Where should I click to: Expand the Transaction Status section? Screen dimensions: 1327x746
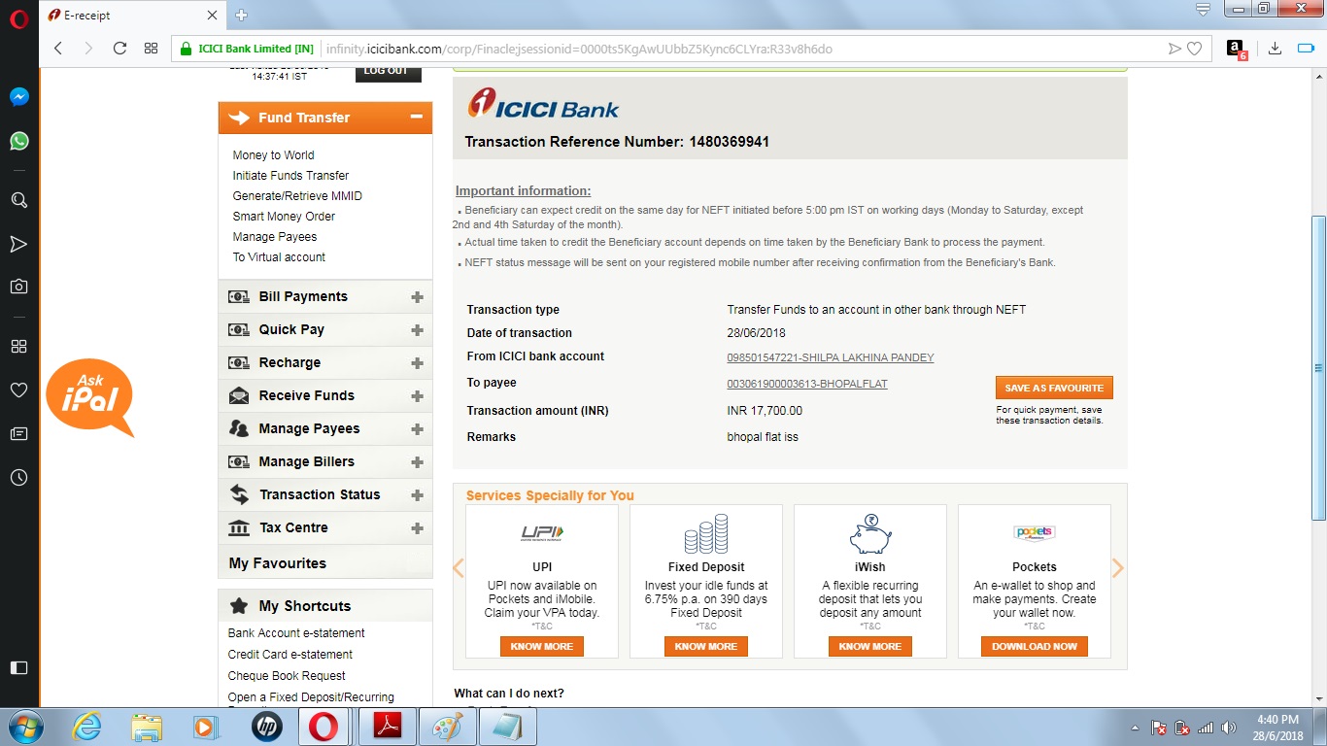417,495
